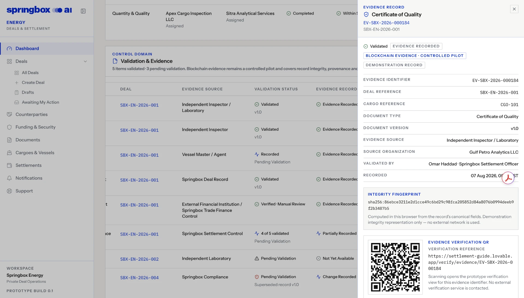The width and height of the screenshot is (524, 298).
Task: Click the Validation Status column header
Action: click(276, 89)
